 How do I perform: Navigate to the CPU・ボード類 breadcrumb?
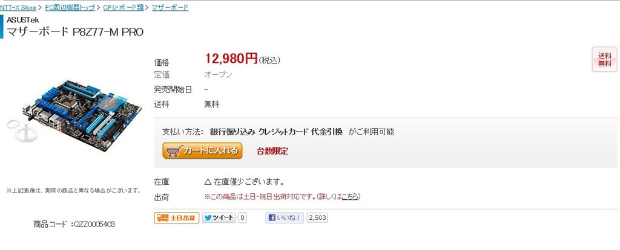(124, 7)
